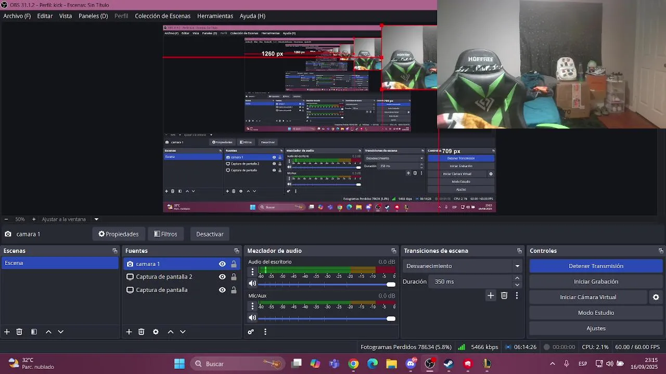
Task: Pop out Transiciones de escena dock
Action: 519,251
